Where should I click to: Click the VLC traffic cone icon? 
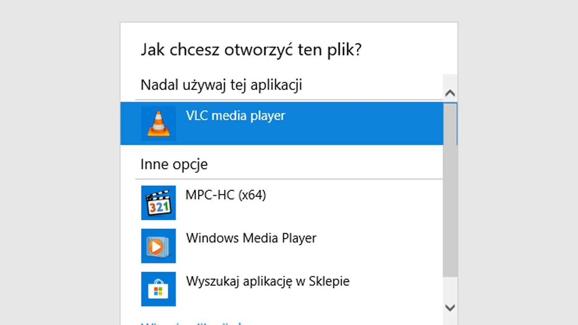pos(158,123)
